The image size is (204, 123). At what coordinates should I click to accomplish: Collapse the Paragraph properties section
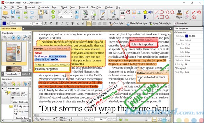[x=175, y=68]
